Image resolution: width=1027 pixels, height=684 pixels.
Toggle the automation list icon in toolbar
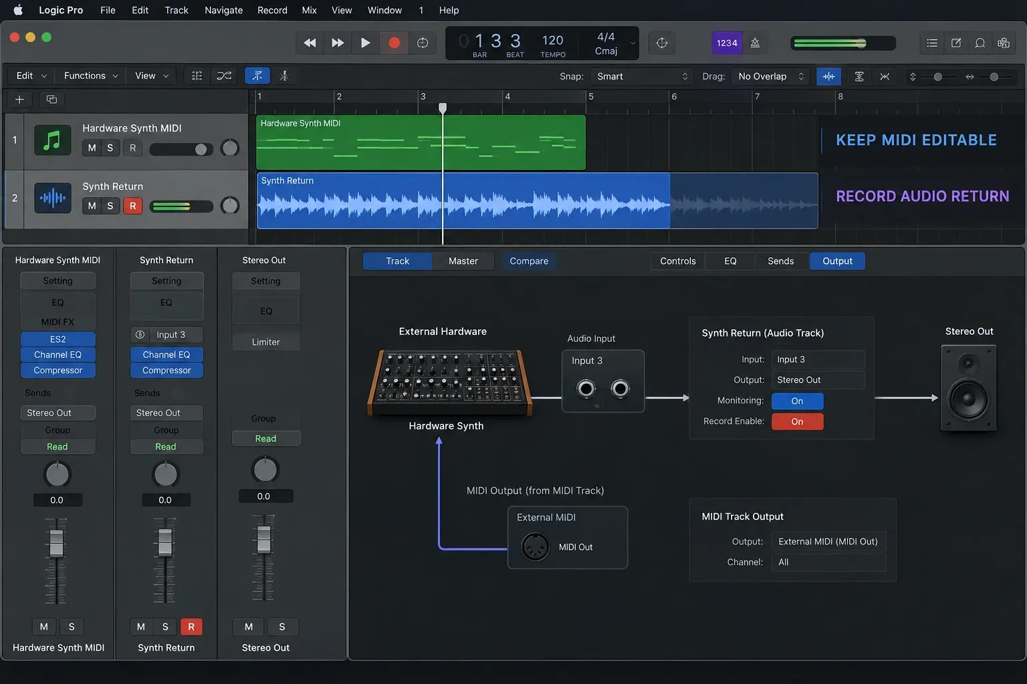coord(197,76)
